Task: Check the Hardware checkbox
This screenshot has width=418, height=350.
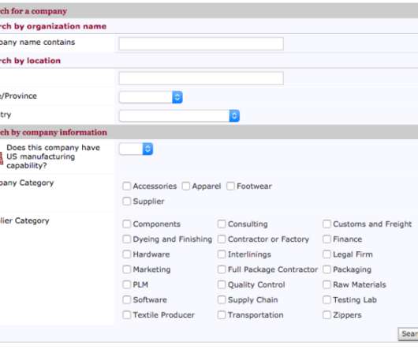Action: (127, 254)
